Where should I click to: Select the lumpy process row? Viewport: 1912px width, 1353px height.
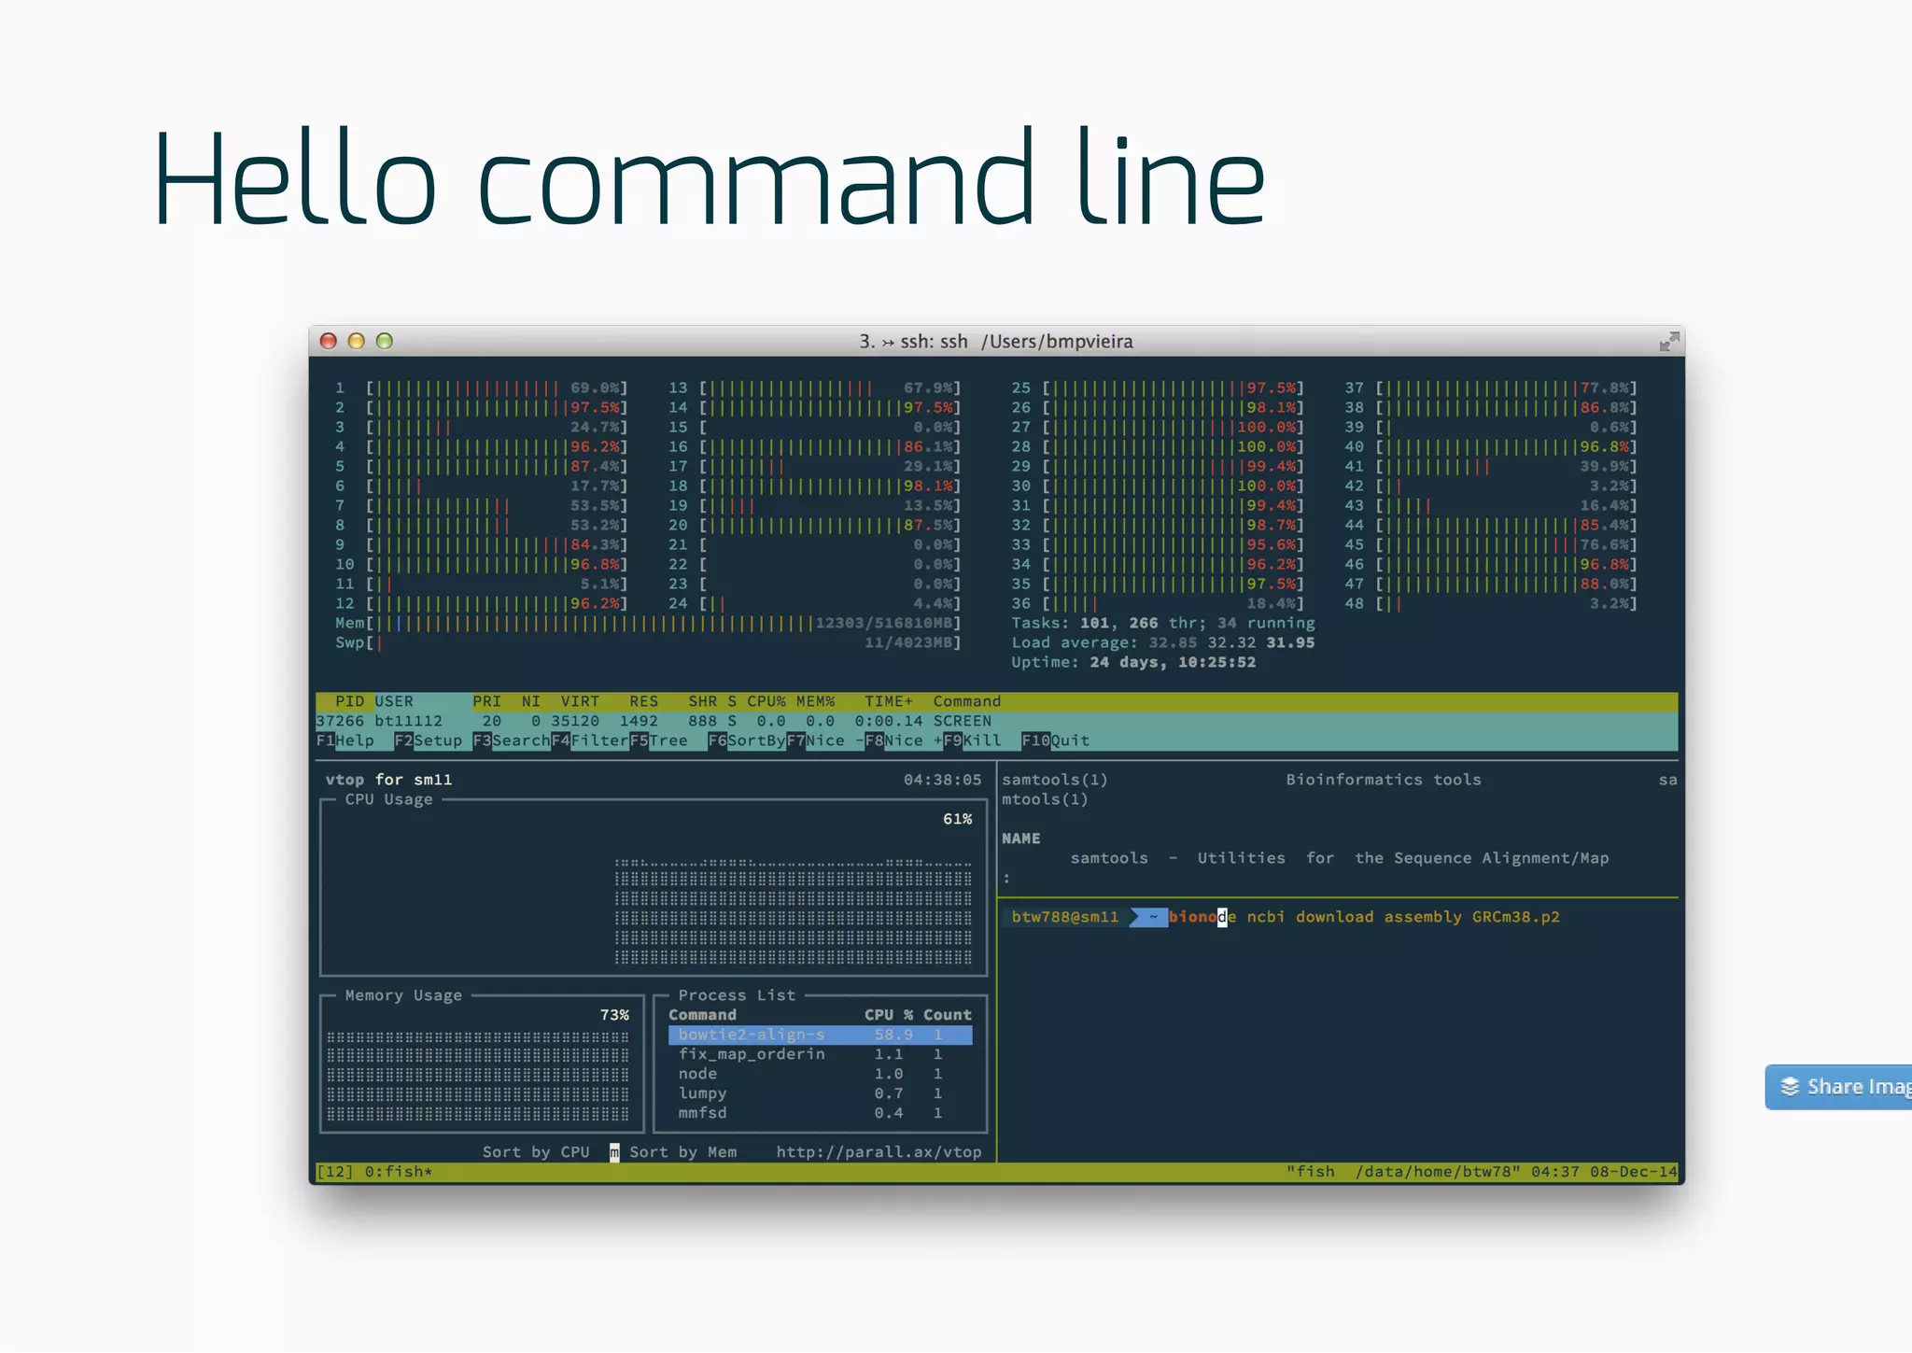pos(821,1093)
